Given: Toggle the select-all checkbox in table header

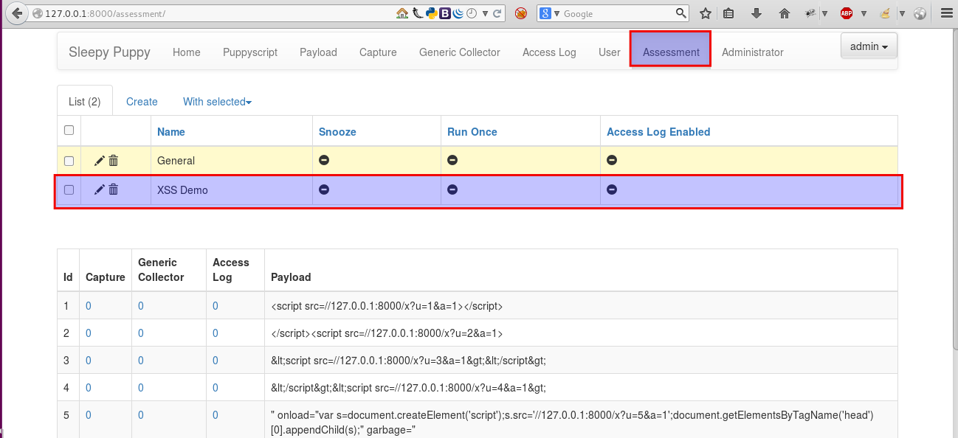Looking at the screenshot, I should point(69,131).
